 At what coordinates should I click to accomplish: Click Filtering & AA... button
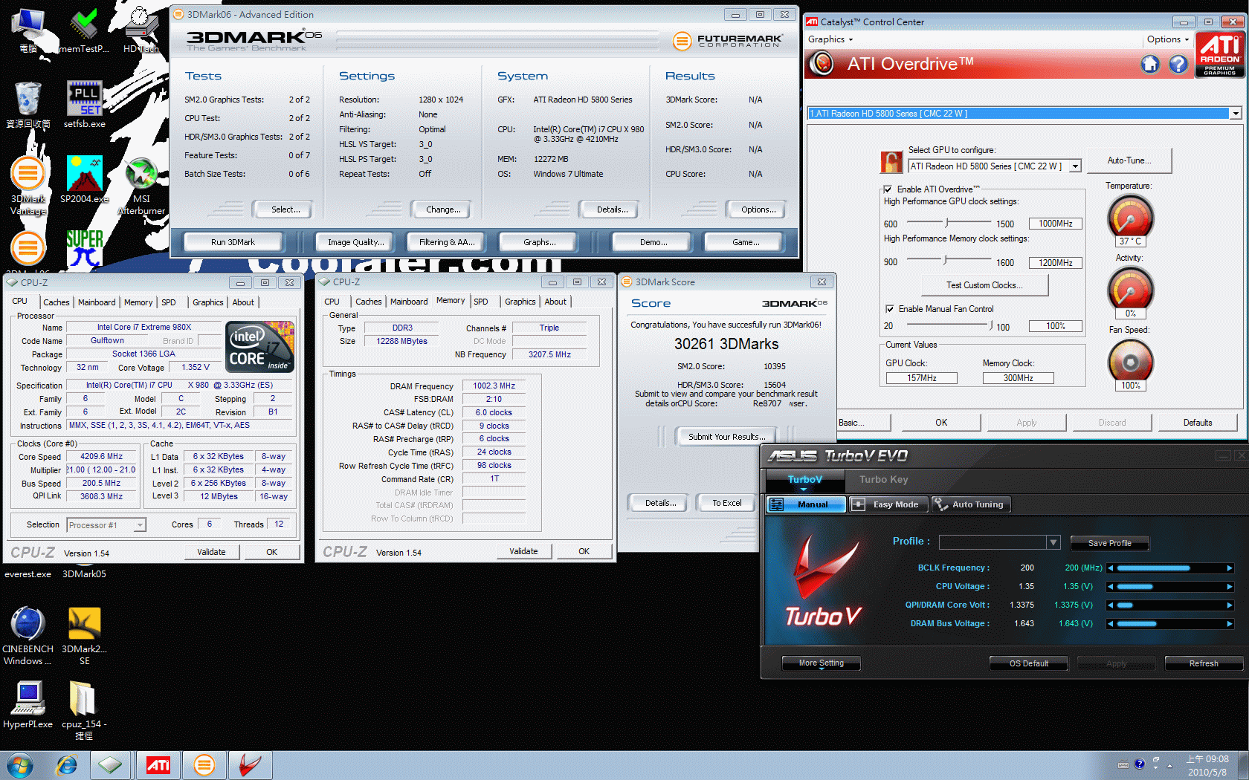pyautogui.click(x=447, y=242)
